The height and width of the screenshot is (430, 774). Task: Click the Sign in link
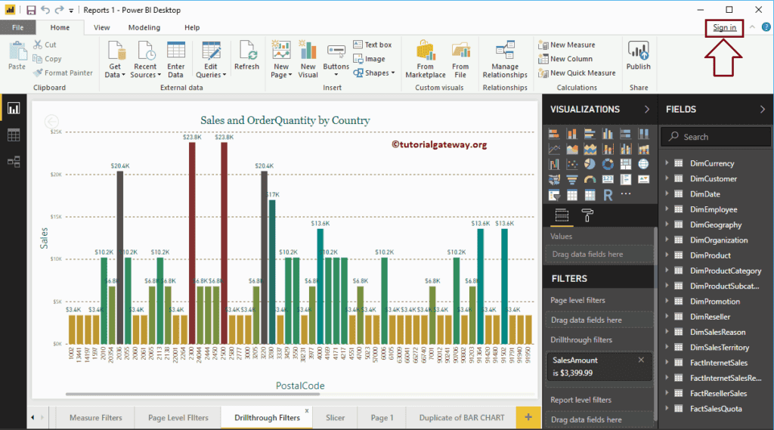724,28
